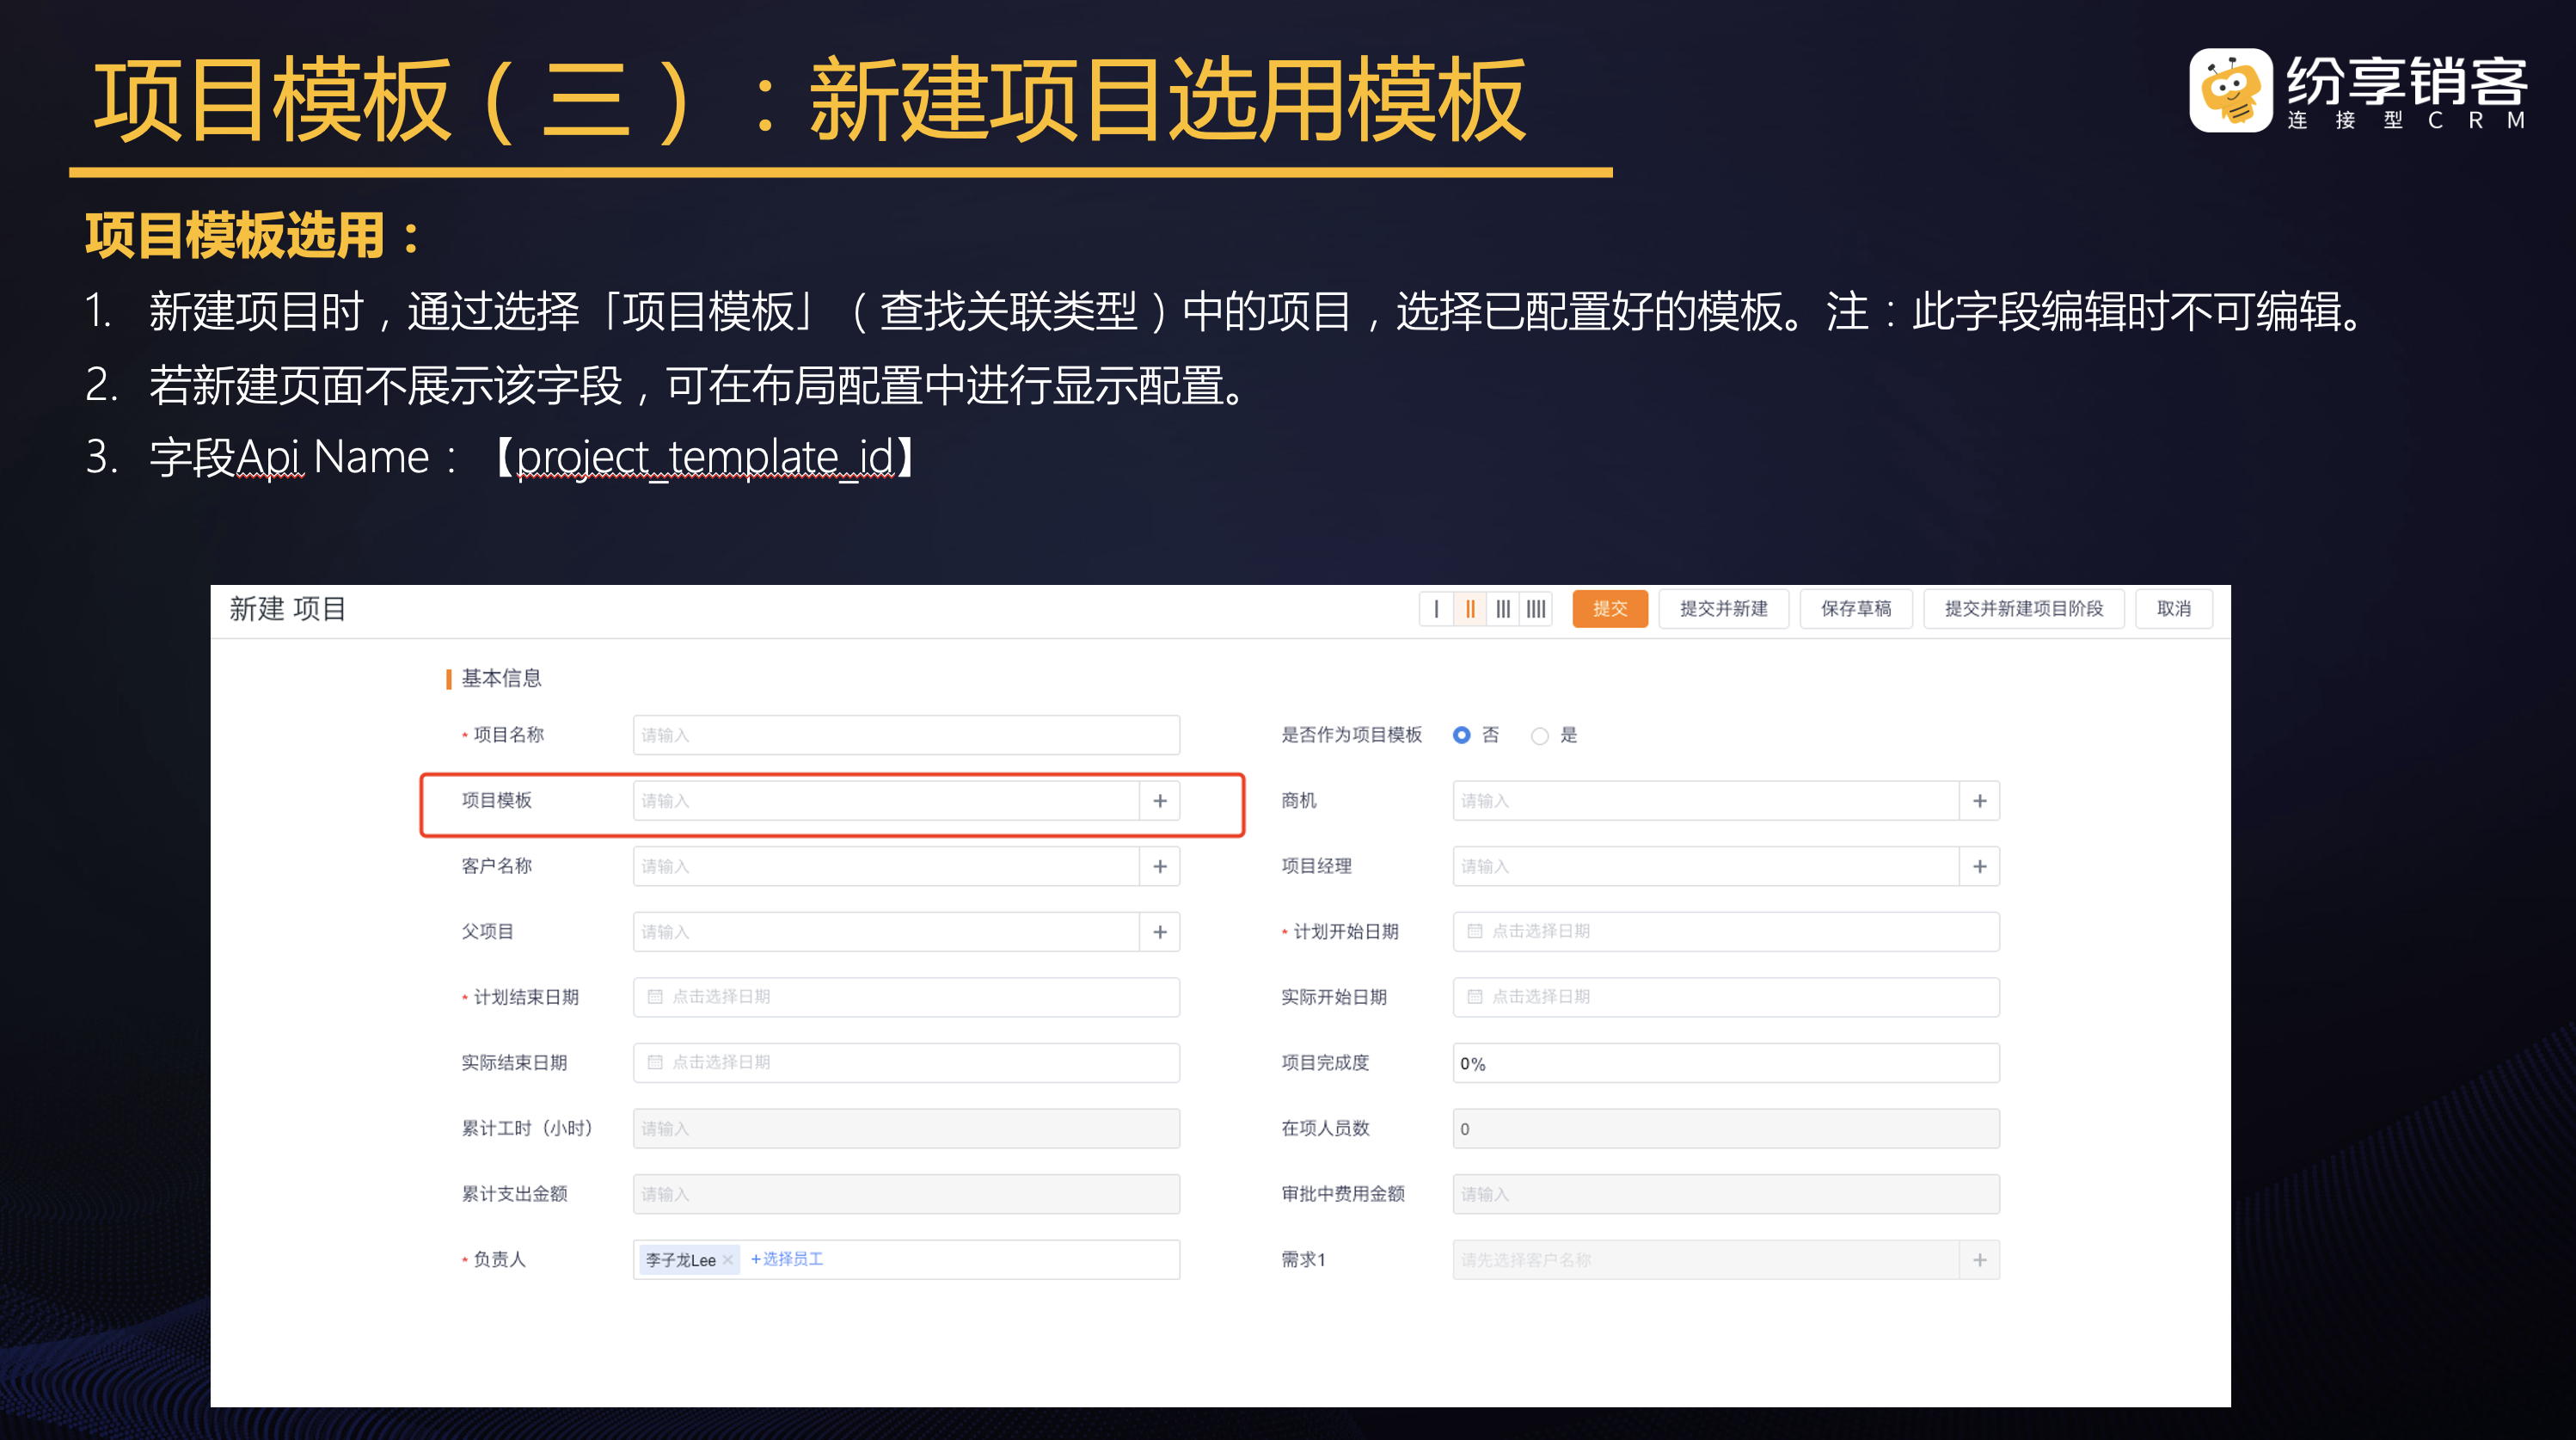The image size is (2576, 1440).
Task: Click plus icon in 父项目 field
Action: point(1160,932)
